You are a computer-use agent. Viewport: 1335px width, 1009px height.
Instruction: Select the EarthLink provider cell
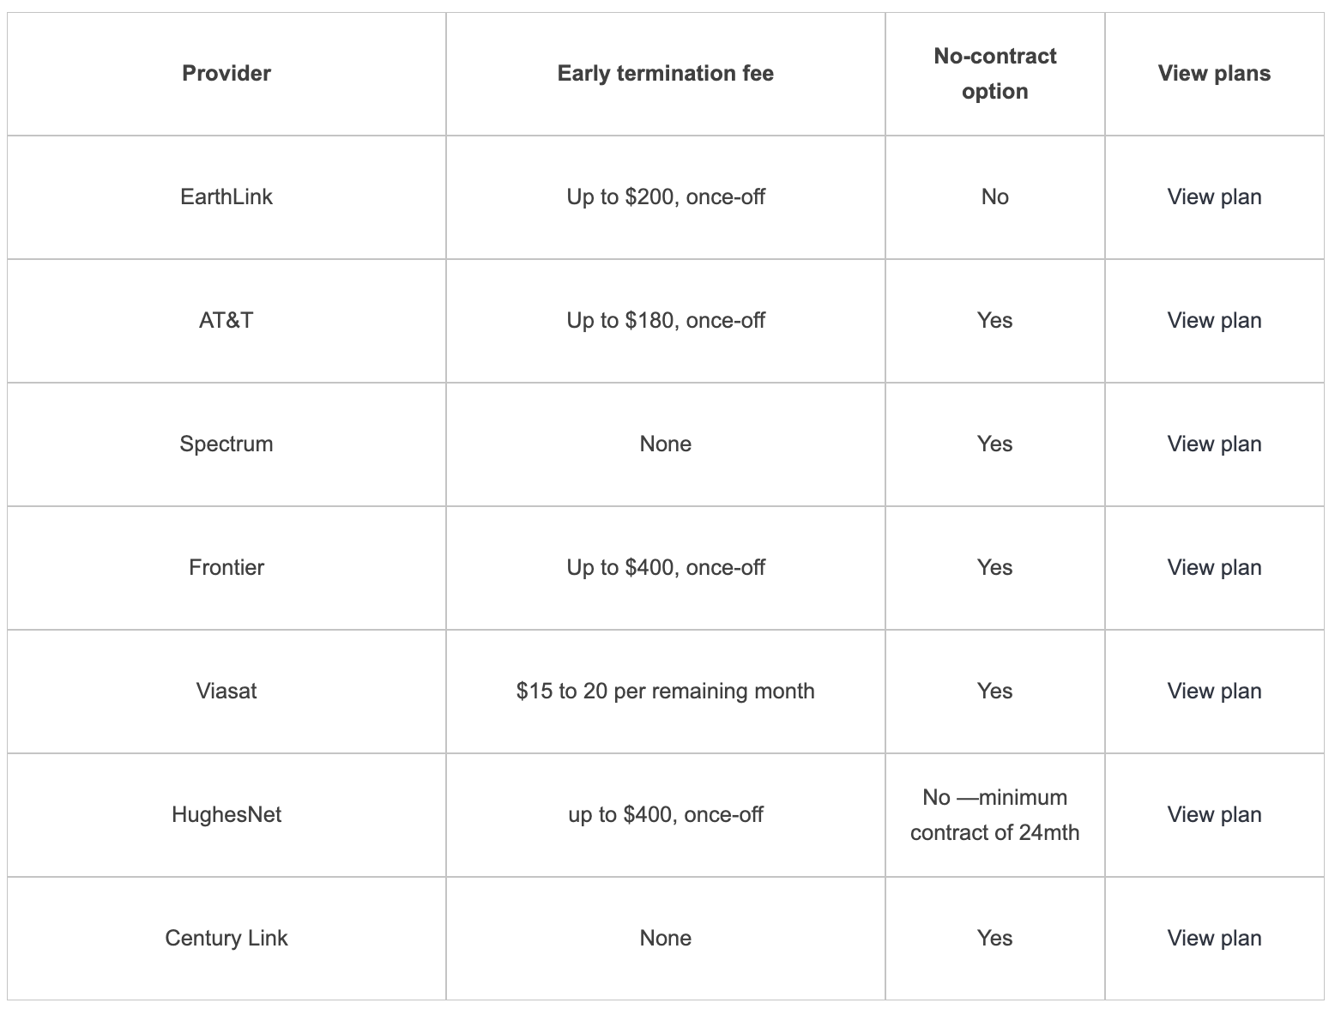click(x=227, y=197)
